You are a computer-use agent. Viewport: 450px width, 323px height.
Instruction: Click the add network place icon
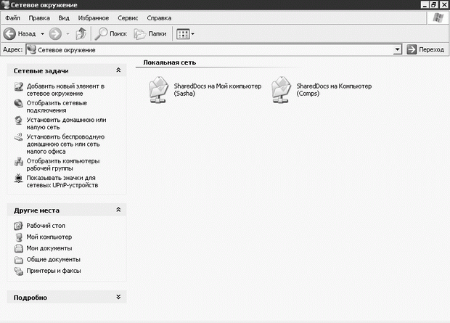coord(19,86)
